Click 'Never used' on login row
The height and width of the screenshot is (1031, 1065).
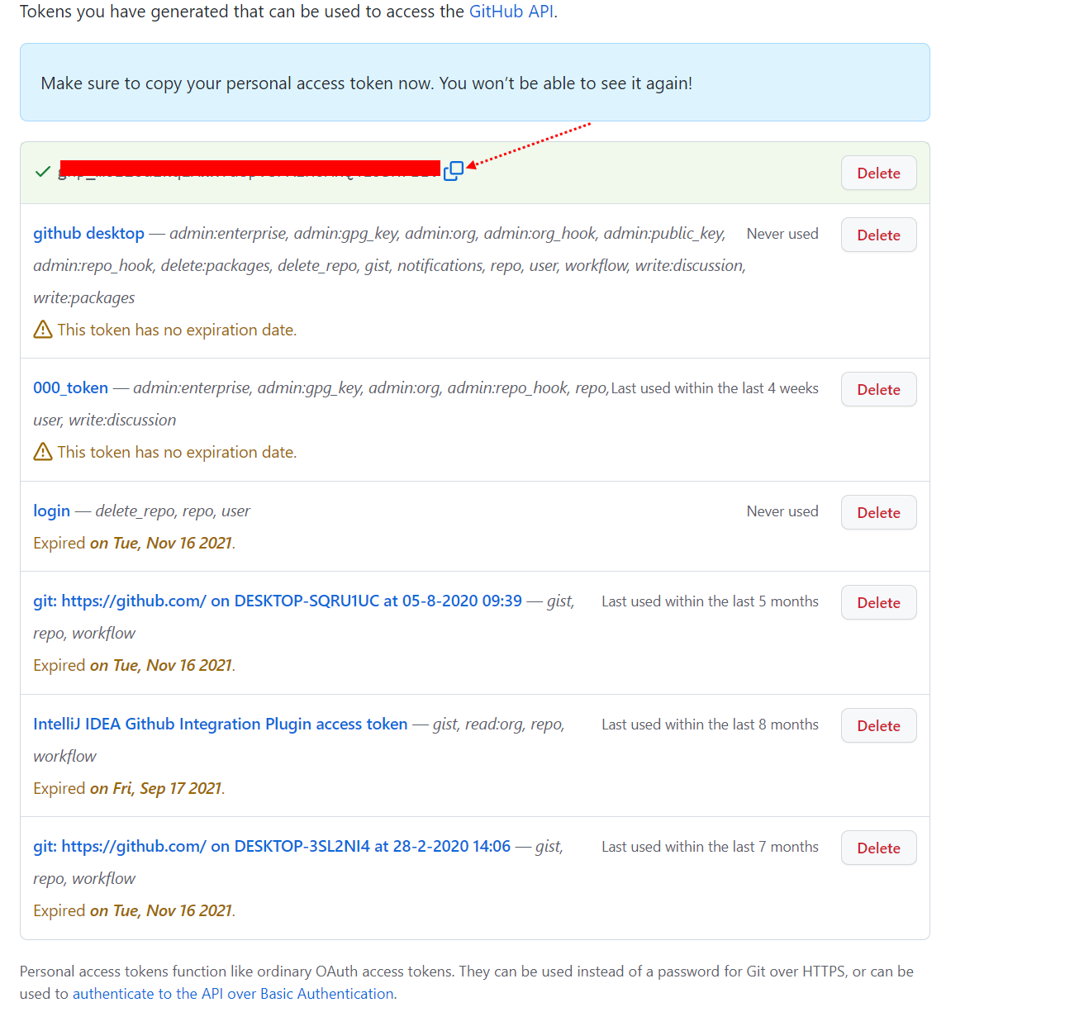pos(782,511)
